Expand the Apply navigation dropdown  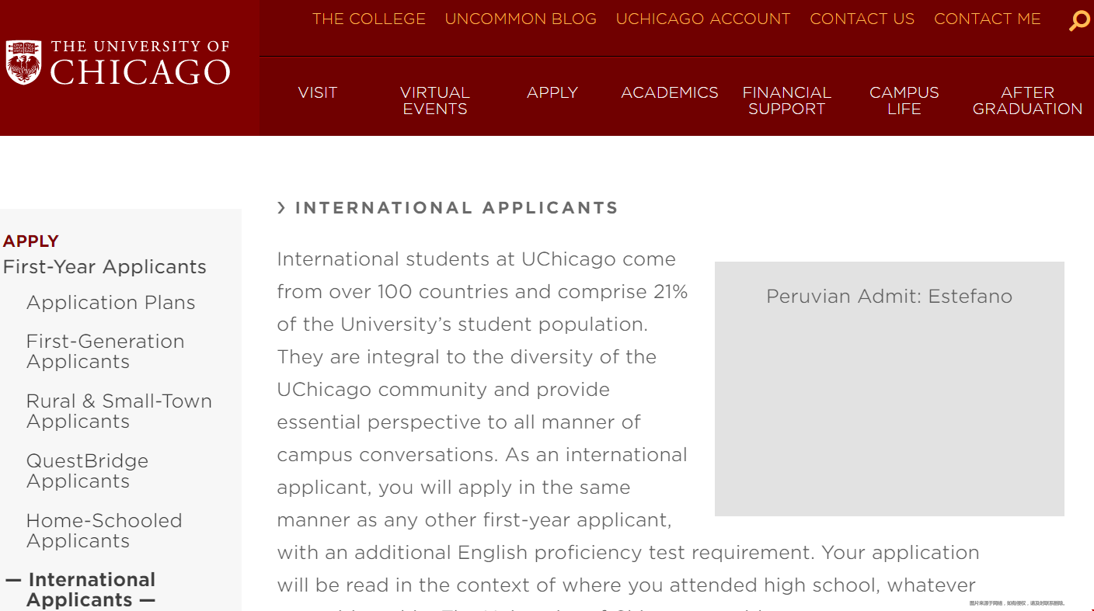pyautogui.click(x=552, y=92)
